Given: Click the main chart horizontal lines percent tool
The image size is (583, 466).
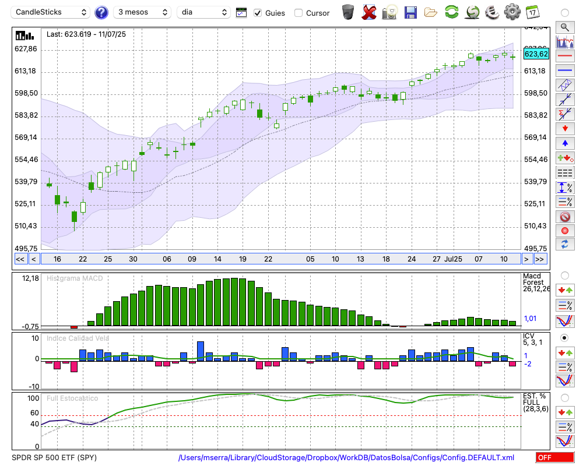Looking at the screenshot, I should 565,202.
